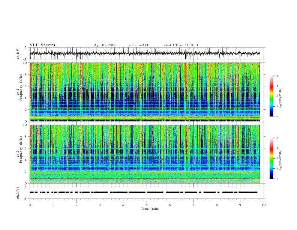Click the "2" tick on the time axis
Viewport: 297px width, 230px height.
point(76,205)
